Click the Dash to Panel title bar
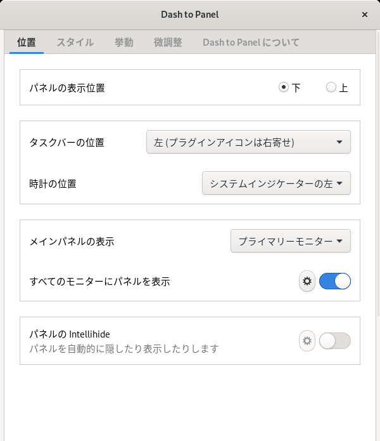The image size is (380, 441). pyautogui.click(x=190, y=15)
